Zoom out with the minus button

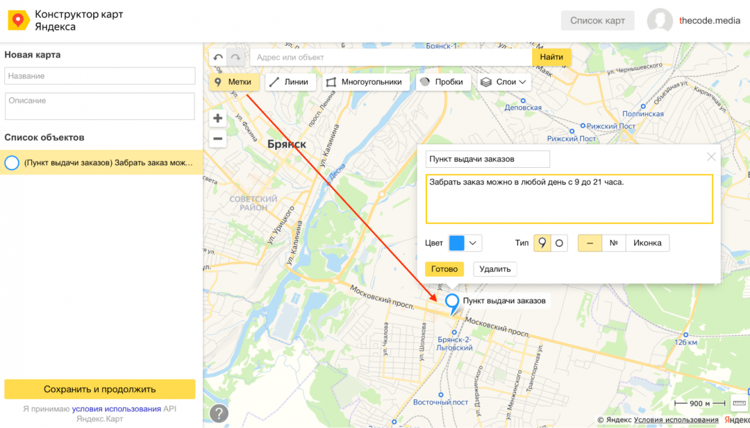coord(218,139)
